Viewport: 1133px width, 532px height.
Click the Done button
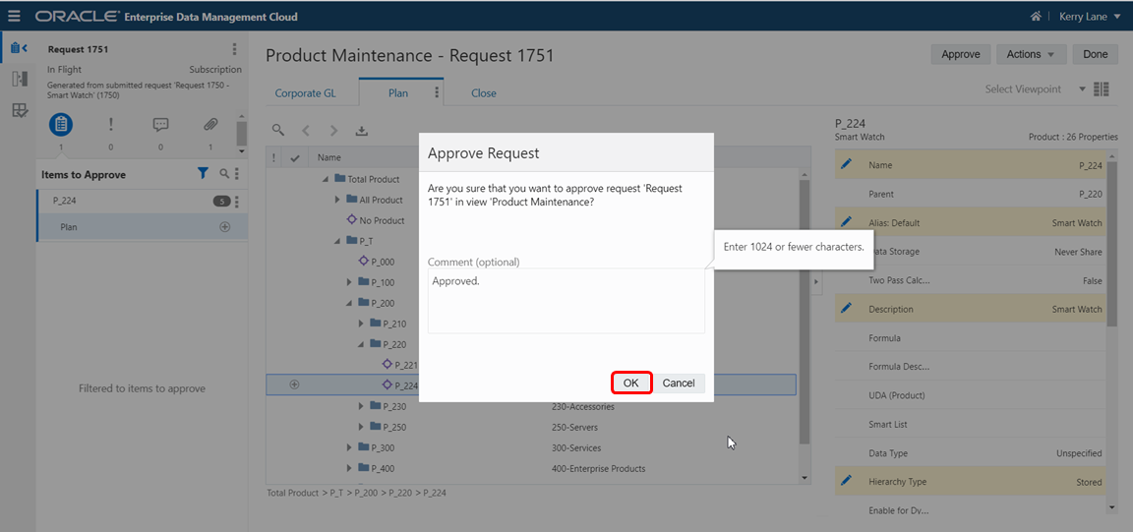tap(1096, 54)
